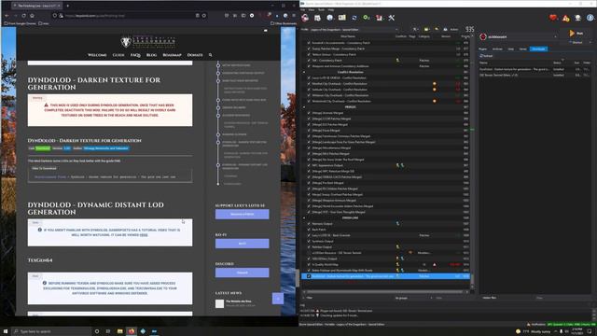Click the search magnifier in site navigation

(x=210, y=55)
